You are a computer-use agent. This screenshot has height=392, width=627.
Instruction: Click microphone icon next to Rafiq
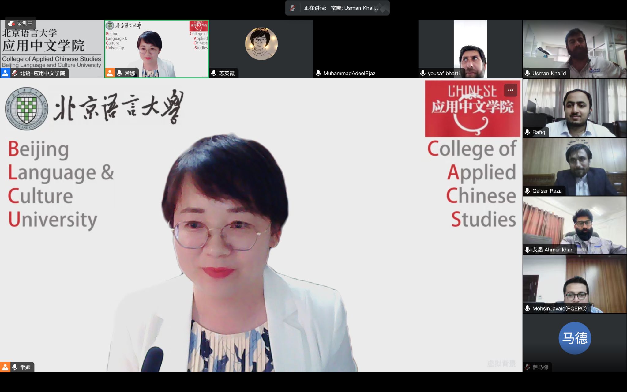528,132
